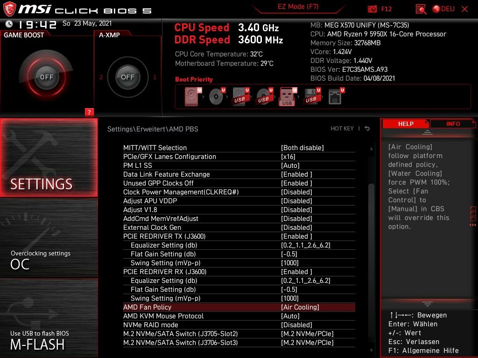
Task: Click the DEU language globe icon
Action: [x=436, y=9]
